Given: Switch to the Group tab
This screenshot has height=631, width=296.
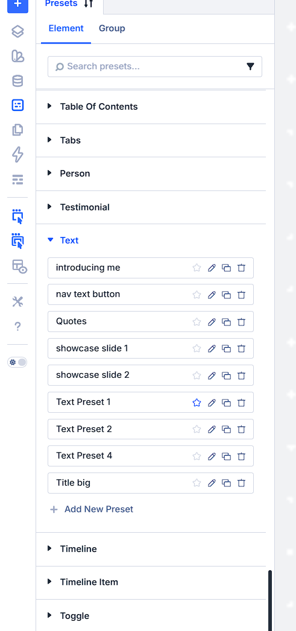Looking at the screenshot, I should (112, 28).
